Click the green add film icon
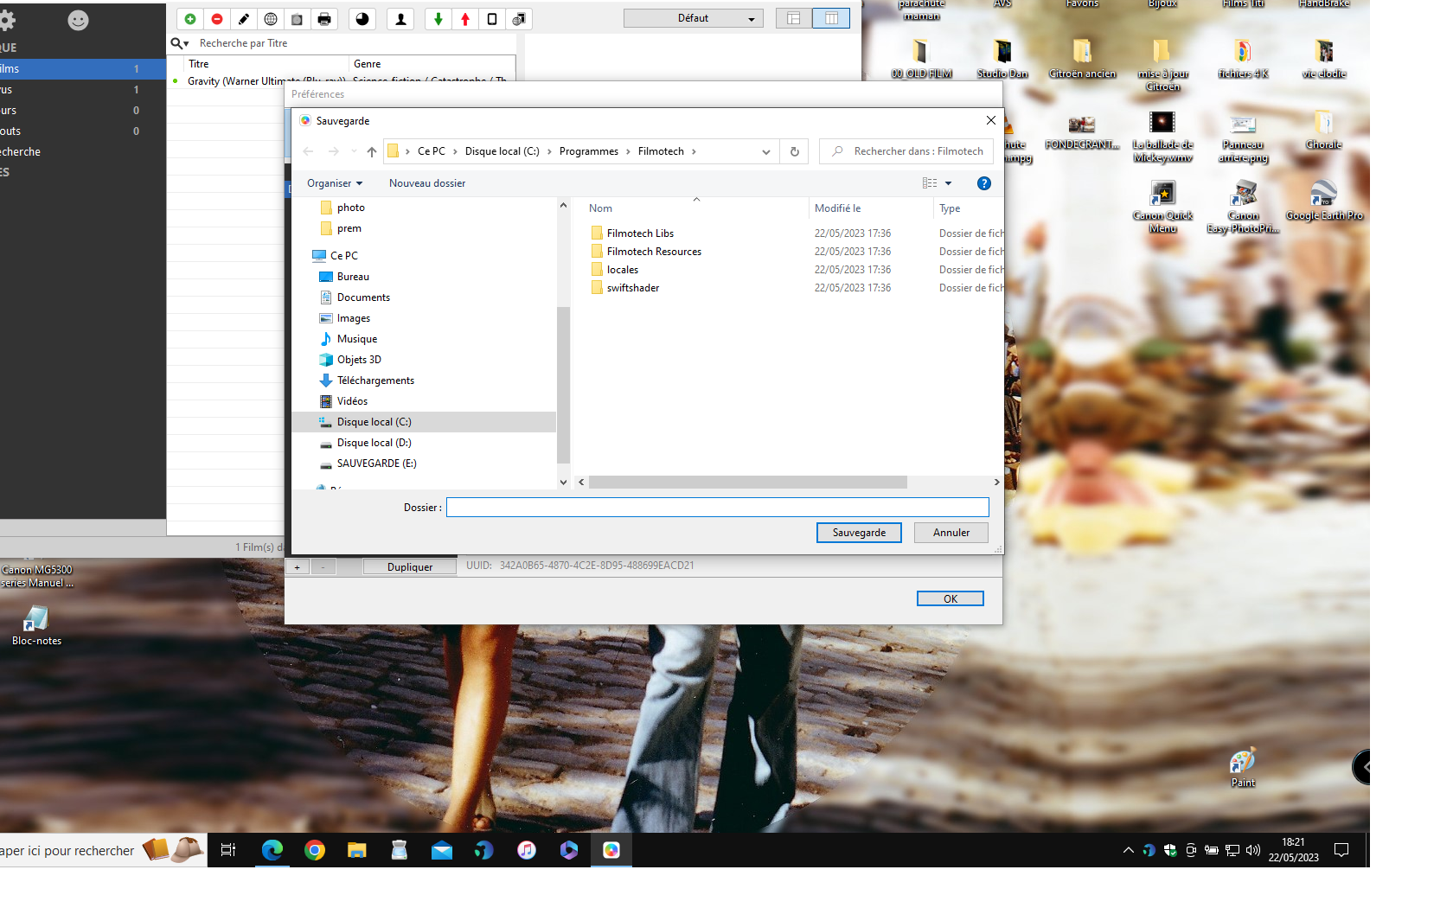The height and width of the screenshot is (908, 1453). pos(190,19)
